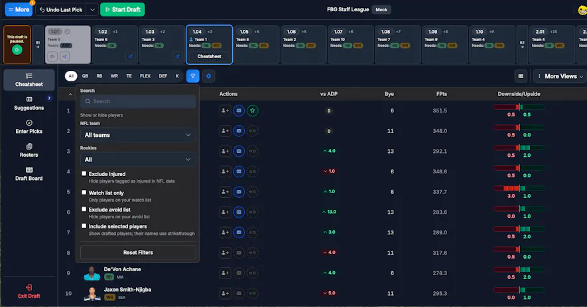The image size is (587, 307).
Task: Select the All position tab
Action: click(71, 76)
